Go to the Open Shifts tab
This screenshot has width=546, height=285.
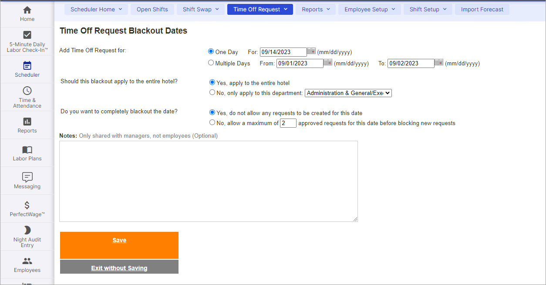(152, 10)
